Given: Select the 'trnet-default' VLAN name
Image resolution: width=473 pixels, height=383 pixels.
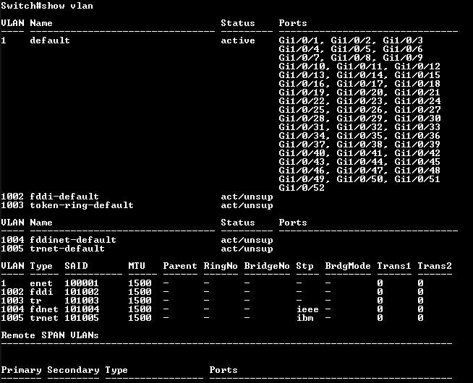Looking at the screenshot, I should click(x=67, y=249).
